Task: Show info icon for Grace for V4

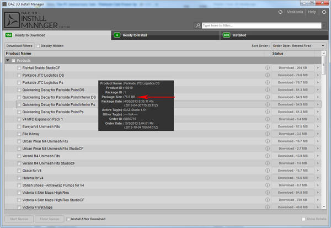Action: (268, 171)
